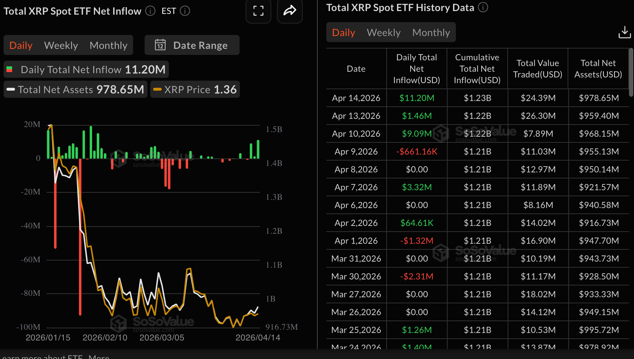Click the share arrow icon
Viewport: 634px width, 359px height.
290,11
